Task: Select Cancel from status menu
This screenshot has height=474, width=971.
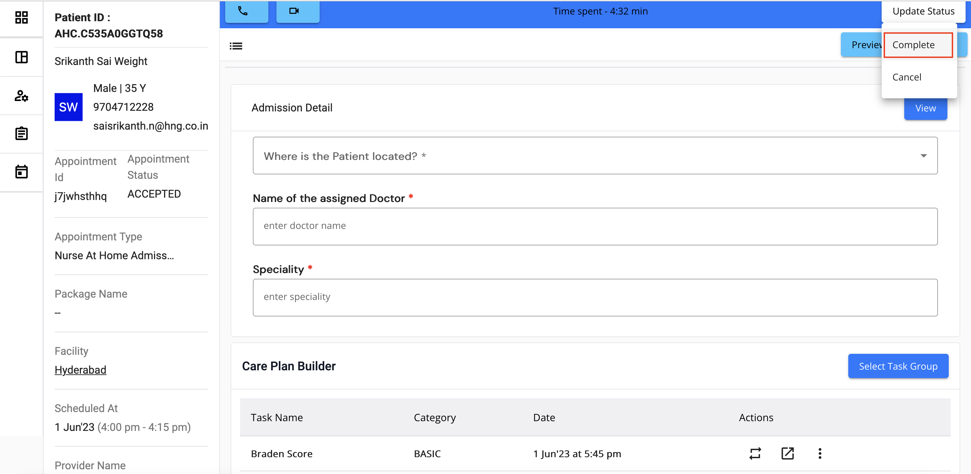Action: pos(907,77)
